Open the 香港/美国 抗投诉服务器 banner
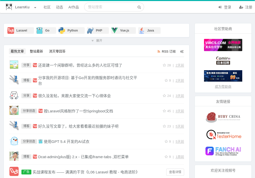 coord(223,76)
